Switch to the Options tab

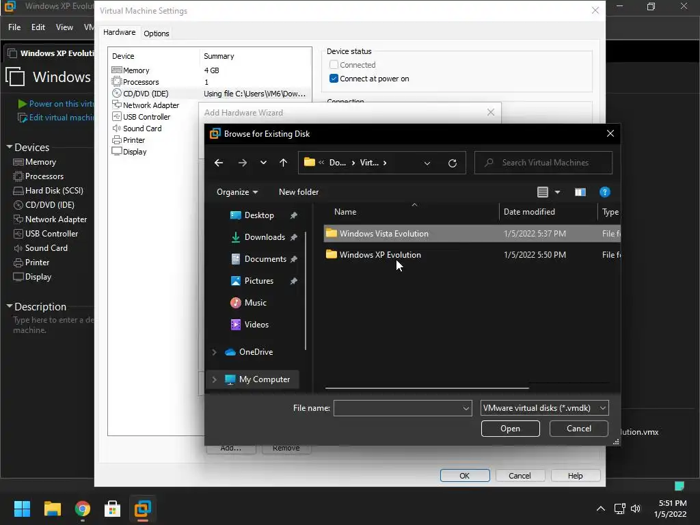pyautogui.click(x=157, y=33)
